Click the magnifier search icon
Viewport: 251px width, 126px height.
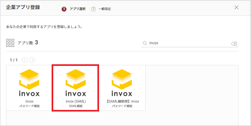[x=145, y=43]
